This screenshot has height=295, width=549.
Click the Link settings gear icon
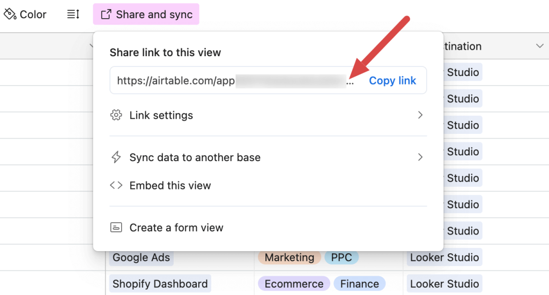[x=116, y=115]
